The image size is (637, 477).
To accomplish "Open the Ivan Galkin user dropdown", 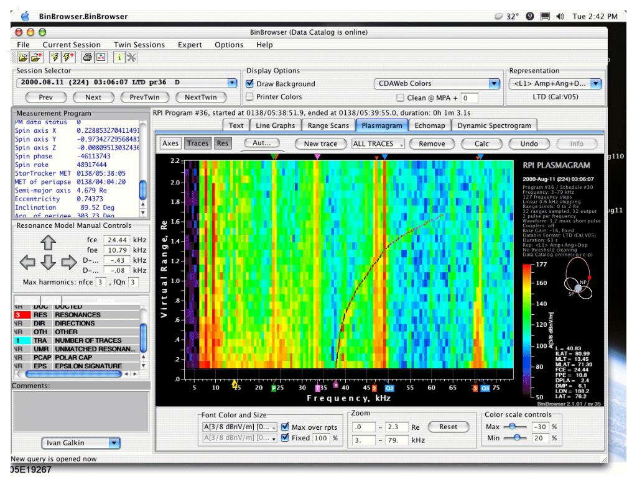I will (81, 443).
